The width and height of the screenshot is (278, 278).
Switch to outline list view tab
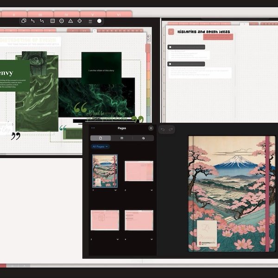[122, 138]
